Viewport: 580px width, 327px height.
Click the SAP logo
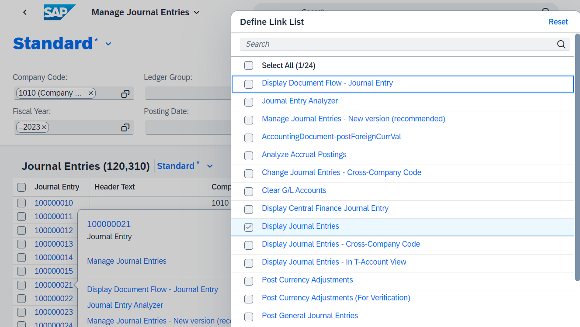point(59,12)
